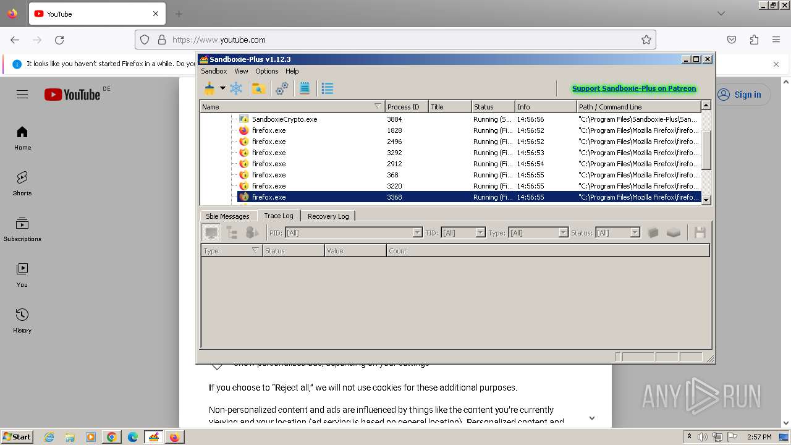Image resolution: width=791 pixels, height=445 pixels.
Task: Click the Count column header in trace log
Action: click(548, 251)
